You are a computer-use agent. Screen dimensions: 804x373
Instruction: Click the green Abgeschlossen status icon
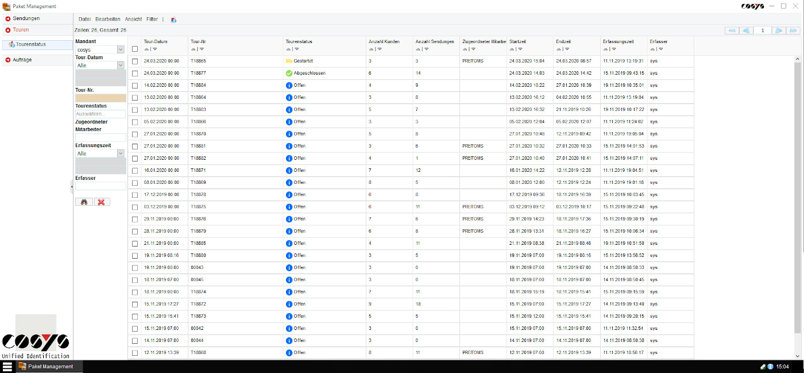[289, 74]
